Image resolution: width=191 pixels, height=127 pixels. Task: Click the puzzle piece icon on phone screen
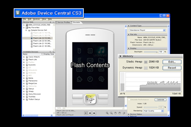79,79
